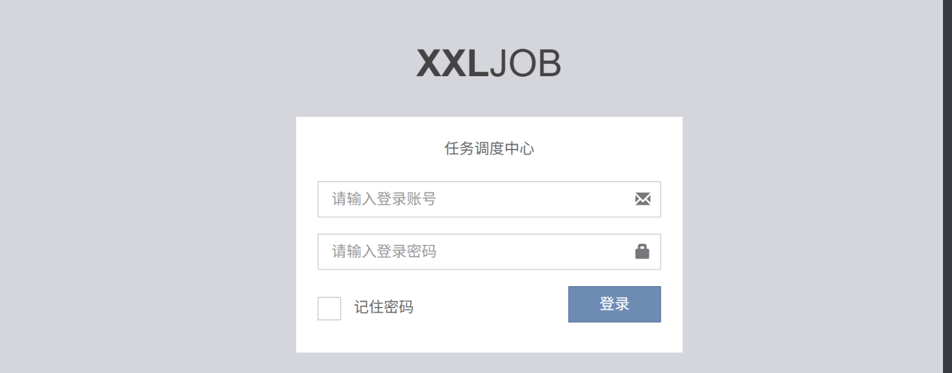This screenshot has height=373, width=952.
Task: Click the envelope icon in account field
Action: click(x=643, y=199)
